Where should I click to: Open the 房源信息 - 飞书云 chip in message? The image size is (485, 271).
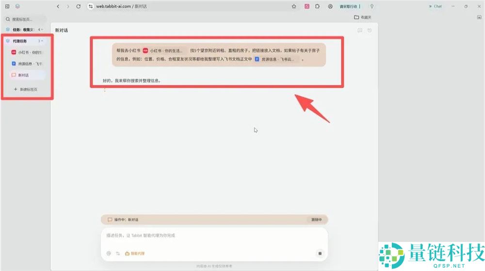click(x=275, y=59)
